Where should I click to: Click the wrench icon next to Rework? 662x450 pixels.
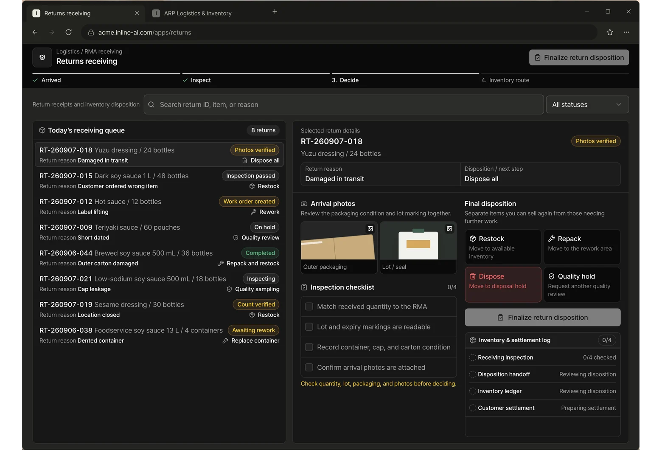coord(254,212)
